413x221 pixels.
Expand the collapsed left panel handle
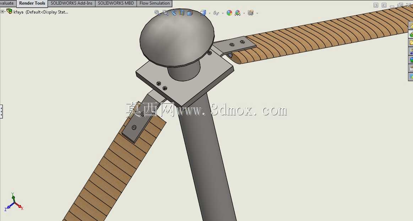click(x=1, y=111)
